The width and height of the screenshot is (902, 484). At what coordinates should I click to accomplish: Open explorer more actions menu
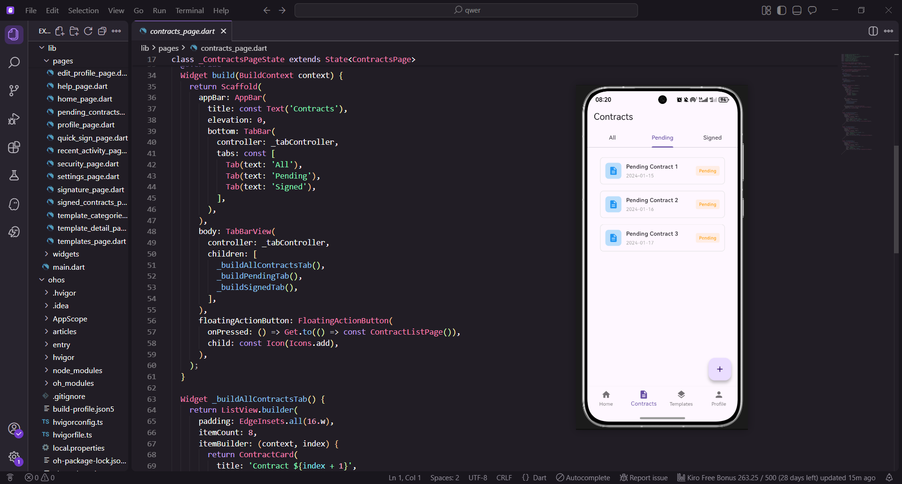click(117, 31)
